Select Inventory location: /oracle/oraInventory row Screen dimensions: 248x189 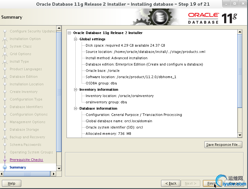pos(120,96)
